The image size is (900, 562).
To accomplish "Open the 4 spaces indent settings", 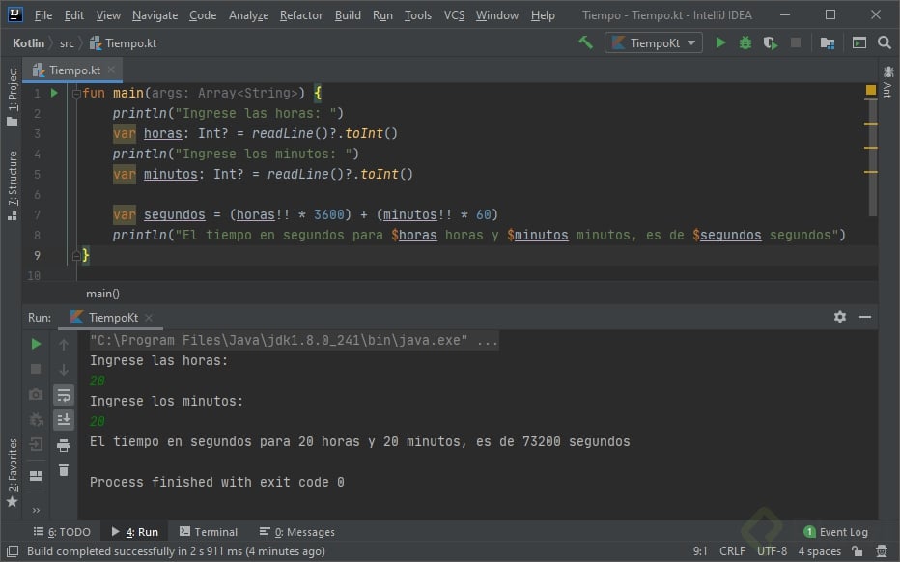I will click(819, 551).
